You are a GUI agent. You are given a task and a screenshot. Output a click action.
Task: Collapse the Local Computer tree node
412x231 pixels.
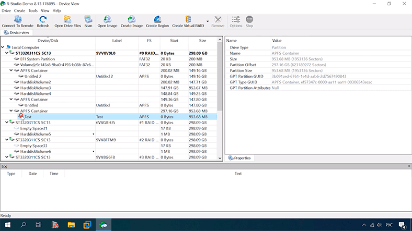pos(3,47)
